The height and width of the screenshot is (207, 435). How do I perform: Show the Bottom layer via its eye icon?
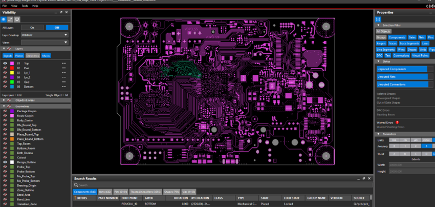[5, 86]
